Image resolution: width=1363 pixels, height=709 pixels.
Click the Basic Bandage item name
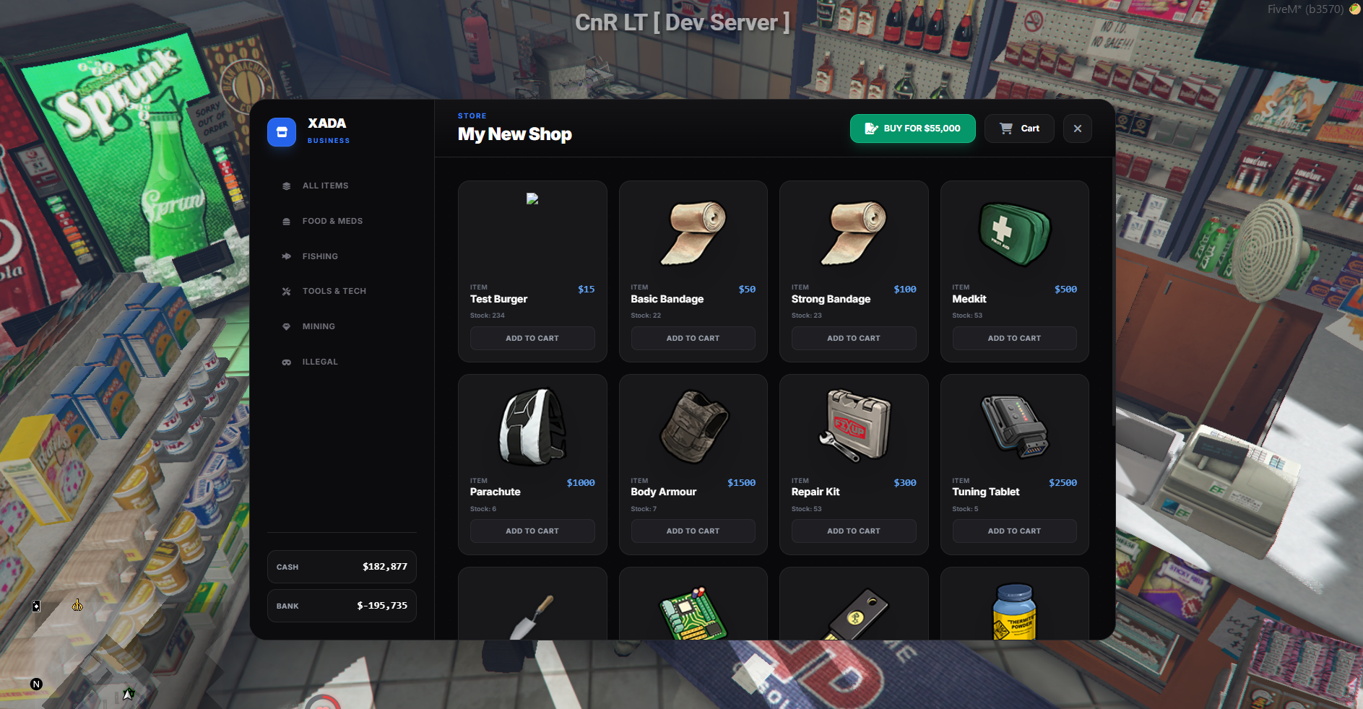coord(667,299)
